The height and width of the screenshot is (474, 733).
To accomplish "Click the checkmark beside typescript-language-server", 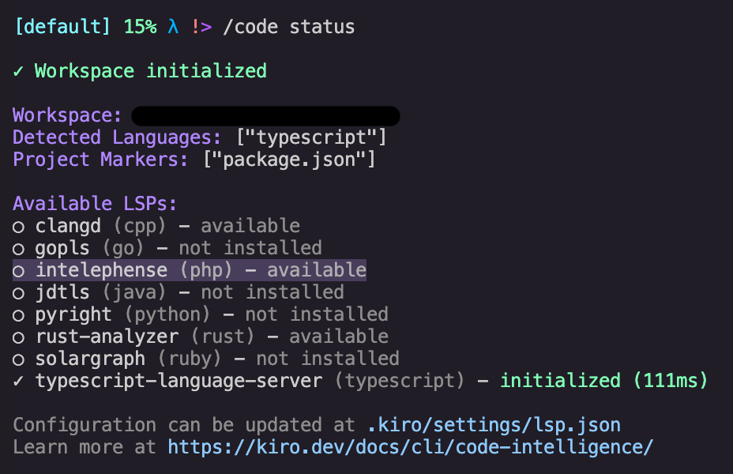I will pos(17,380).
